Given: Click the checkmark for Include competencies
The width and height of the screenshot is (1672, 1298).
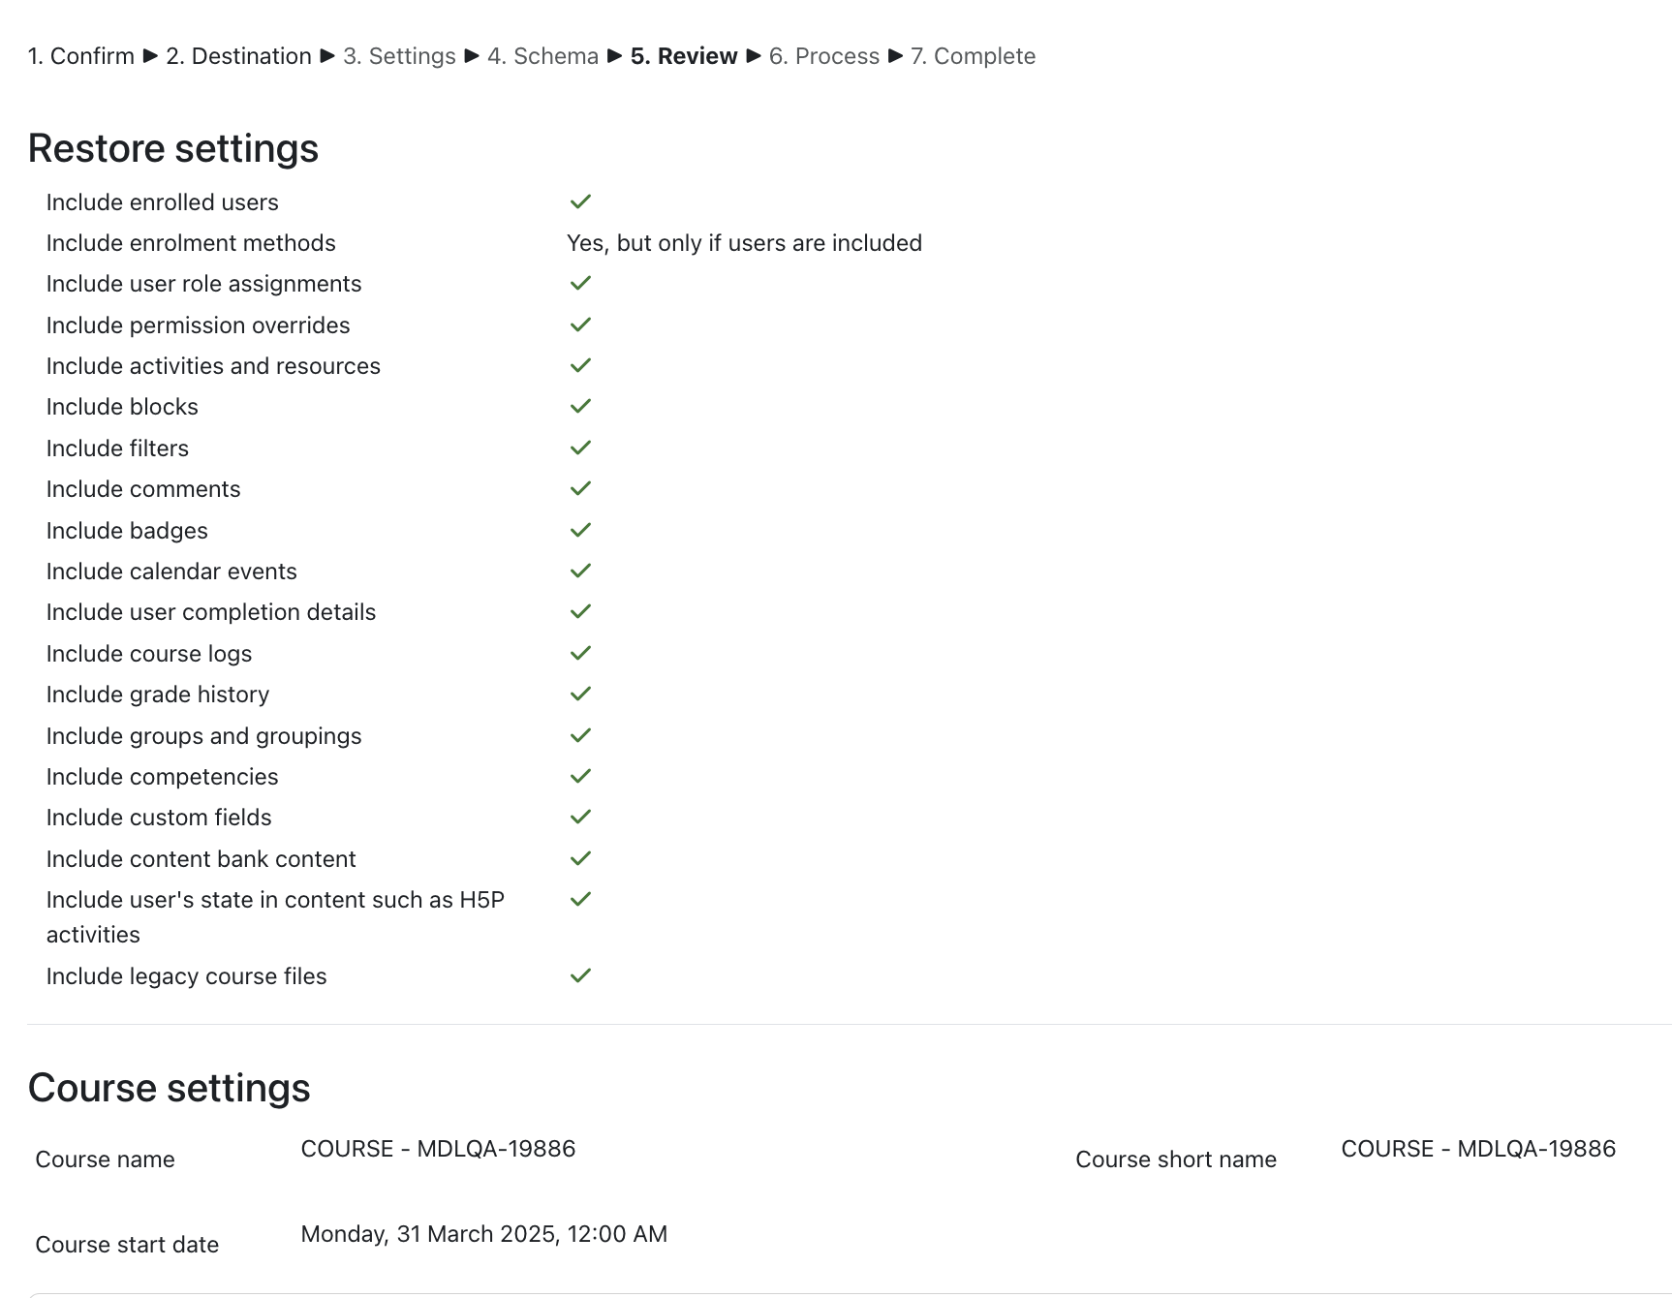Looking at the screenshot, I should click(580, 776).
